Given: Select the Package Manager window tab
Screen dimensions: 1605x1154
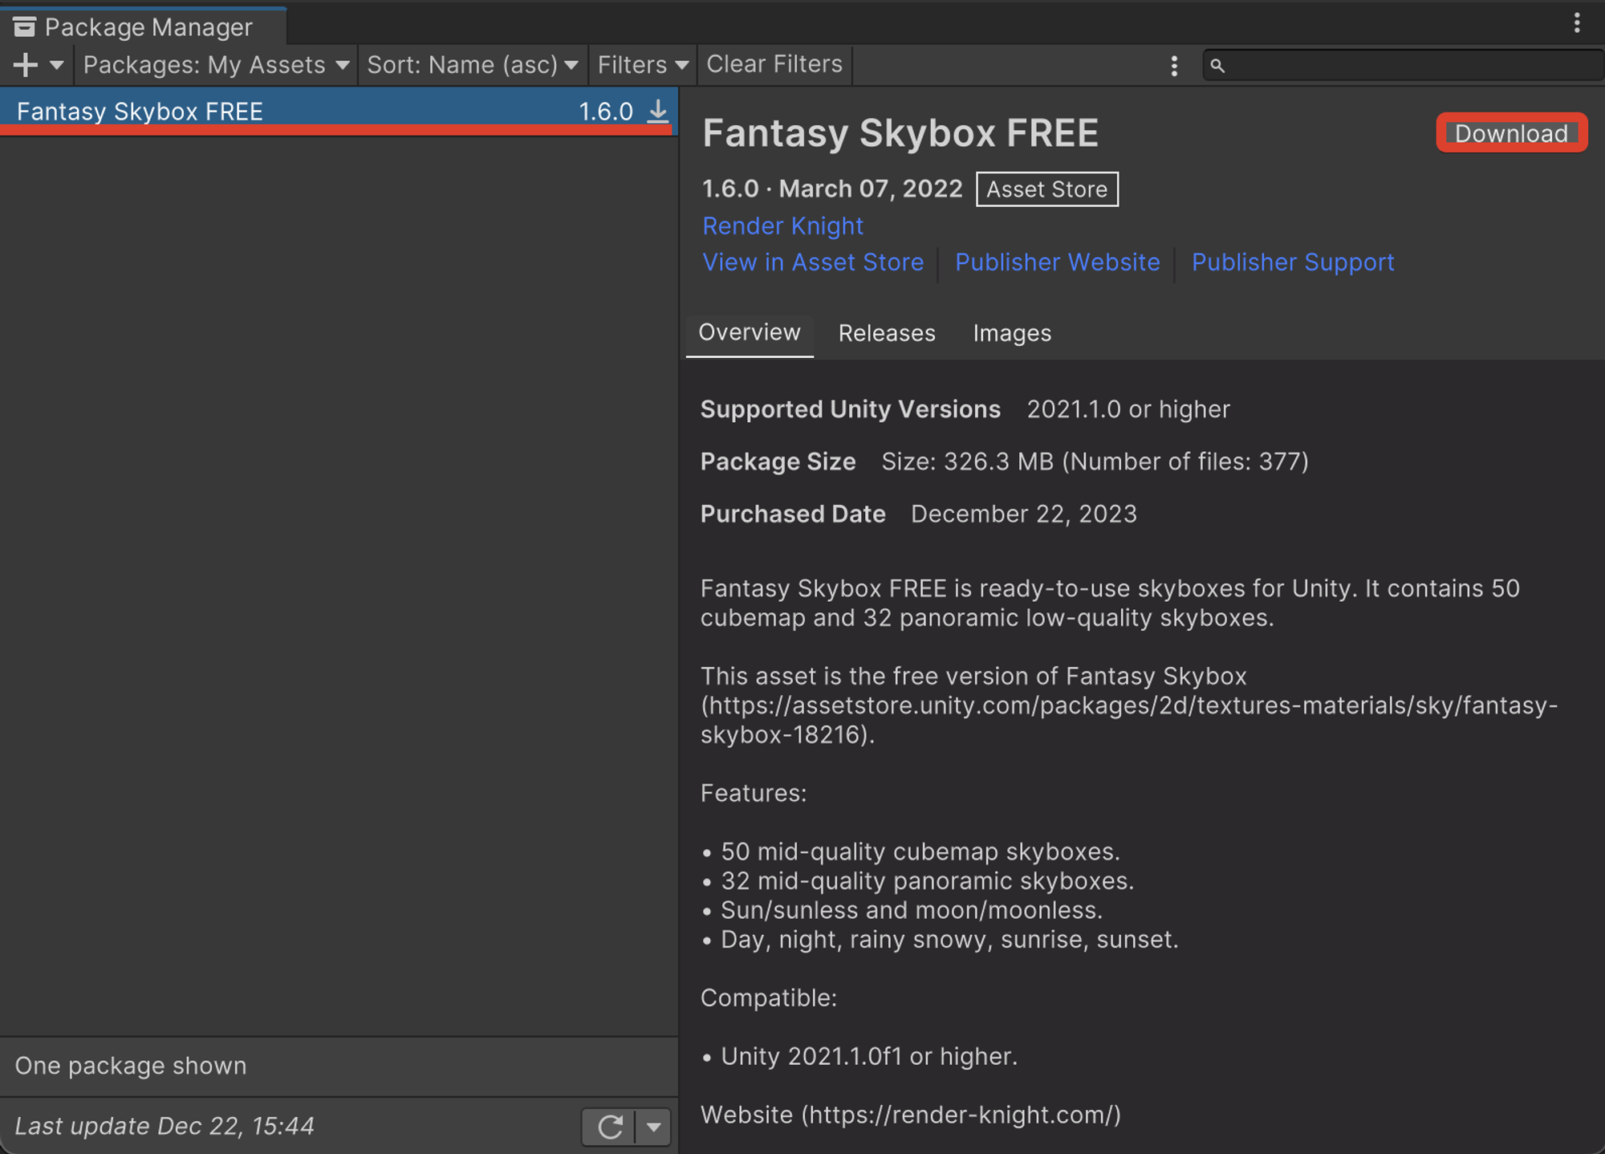Looking at the screenshot, I should tap(143, 26).
